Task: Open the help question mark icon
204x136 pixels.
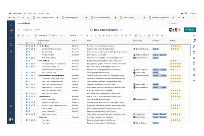Action: [x=11, y=113]
